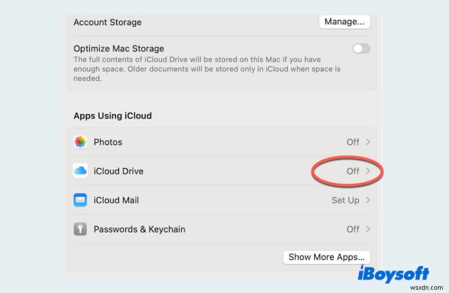This screenshot has width=449, height=293.
Task: Click the Manage... button for Account Storage
Action: (x=345, y=22)
